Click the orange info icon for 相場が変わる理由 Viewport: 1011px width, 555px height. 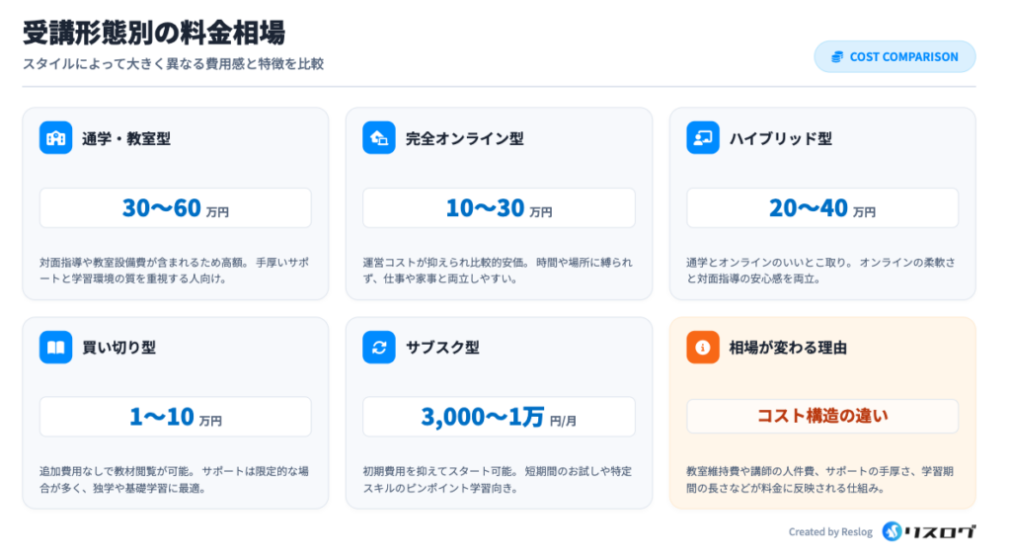pyautogui.click(x=703, y=348)
